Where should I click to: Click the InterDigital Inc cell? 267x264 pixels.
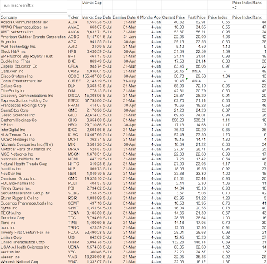pos(34,130)
